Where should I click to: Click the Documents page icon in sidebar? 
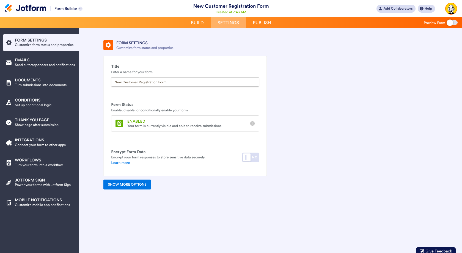click(9, 82)
